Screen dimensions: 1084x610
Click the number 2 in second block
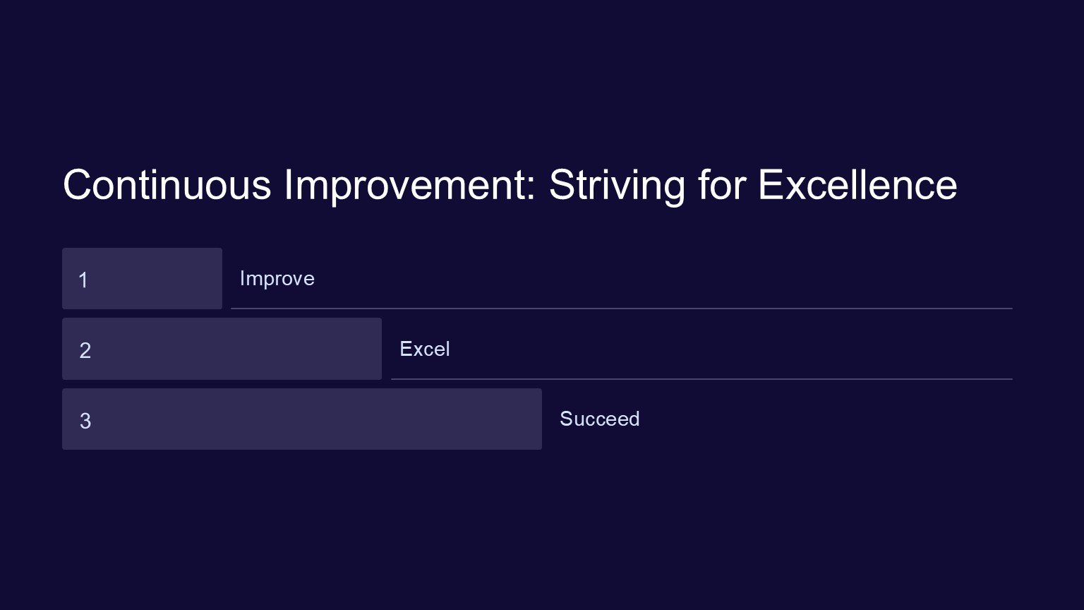click(x=85, y=350)
